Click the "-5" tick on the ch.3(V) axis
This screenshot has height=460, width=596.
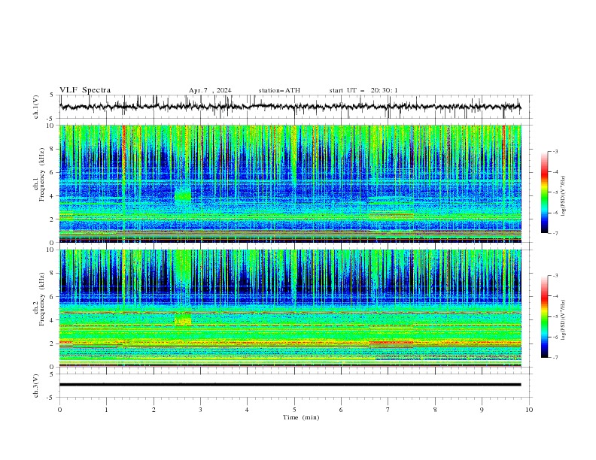coord(51,398)
